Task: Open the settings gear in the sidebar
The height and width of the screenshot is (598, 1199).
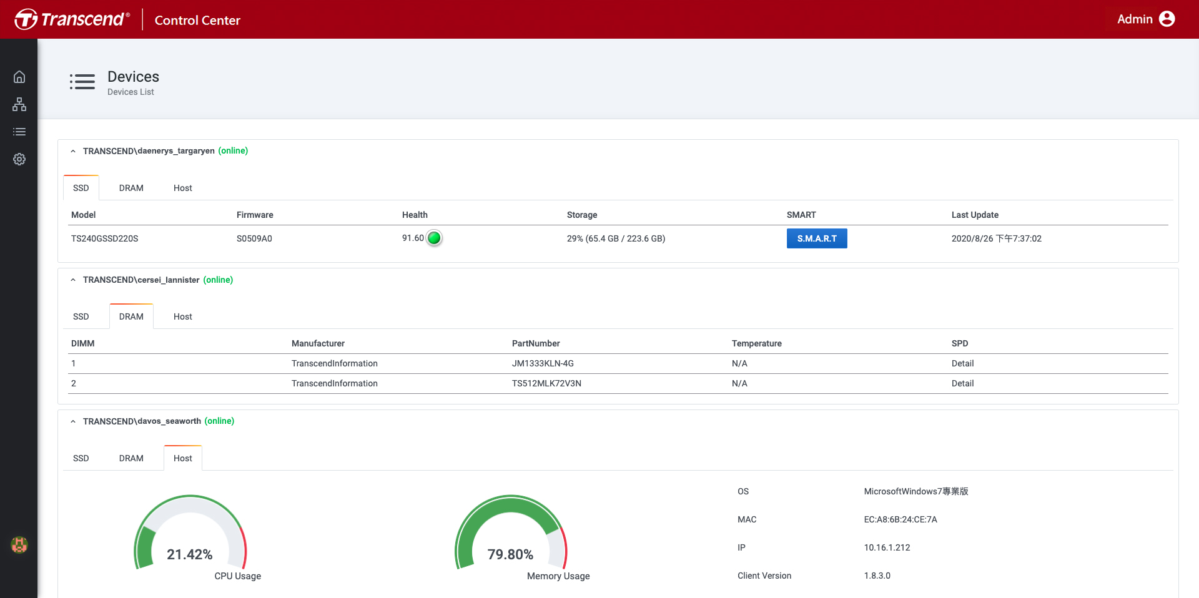Action: point(19,159)
